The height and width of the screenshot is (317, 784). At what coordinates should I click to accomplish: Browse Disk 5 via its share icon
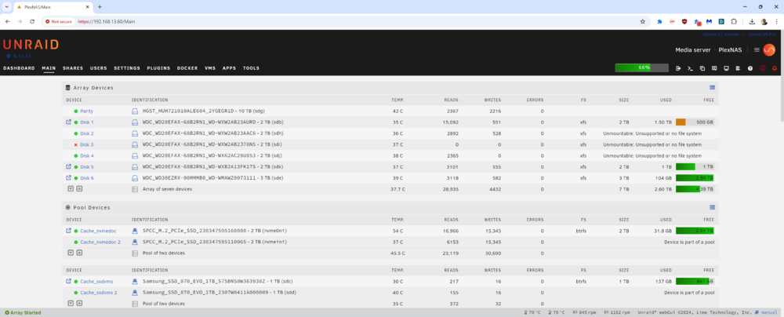click(68, 167)
